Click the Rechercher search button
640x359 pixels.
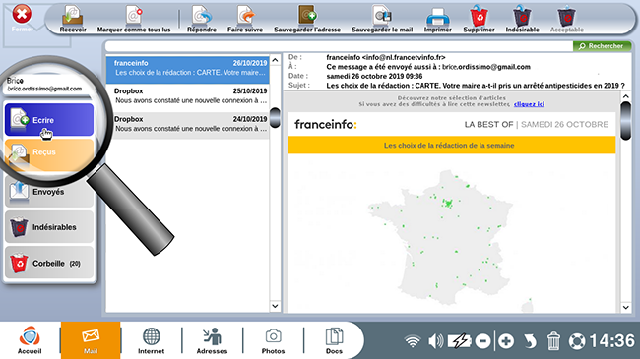pyautogui.click(x=602, y=46)
